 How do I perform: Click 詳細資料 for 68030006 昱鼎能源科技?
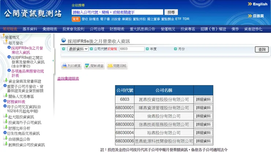(x=203, y=141)
